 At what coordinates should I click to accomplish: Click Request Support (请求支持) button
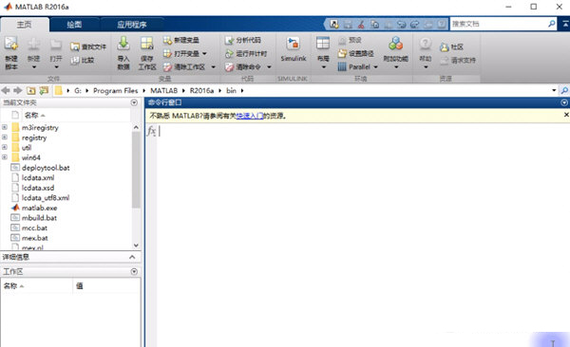[458, 61]
